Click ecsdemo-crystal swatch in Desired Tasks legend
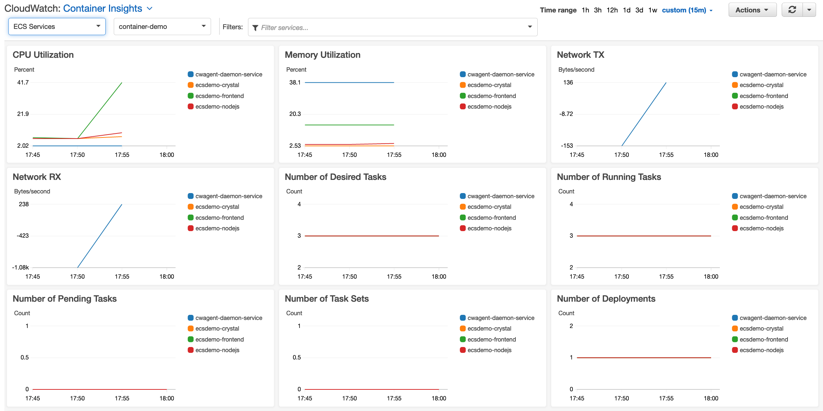Viewport: 823px width, 411px height. tap(463, 207)
